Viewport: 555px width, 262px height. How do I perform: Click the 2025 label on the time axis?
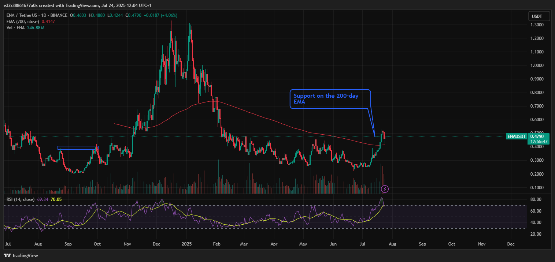coord(187,244)
